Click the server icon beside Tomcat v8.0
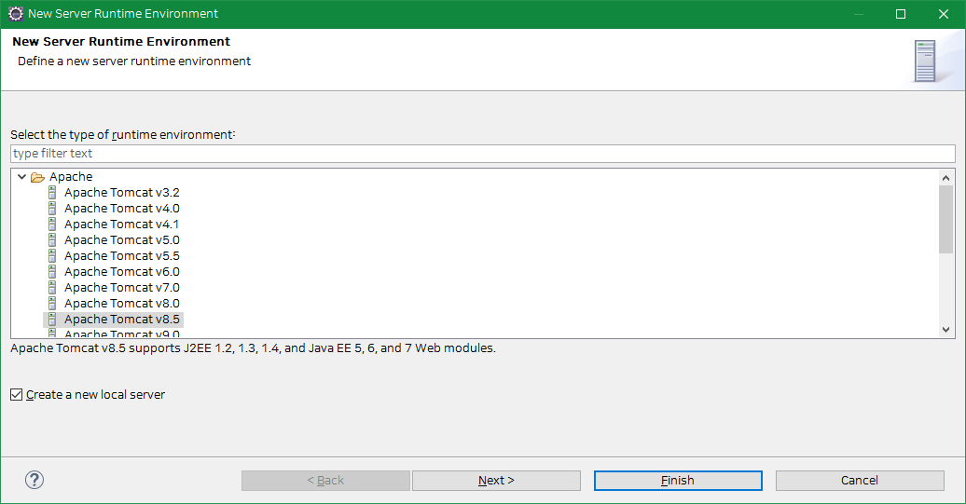Viewport: 966px width, 504px height. point(52,304)
